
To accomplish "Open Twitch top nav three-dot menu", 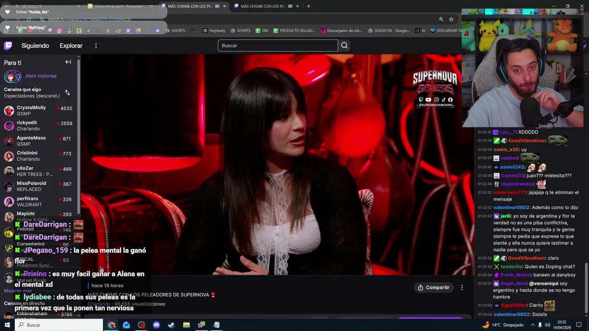I will pos(96,46).
